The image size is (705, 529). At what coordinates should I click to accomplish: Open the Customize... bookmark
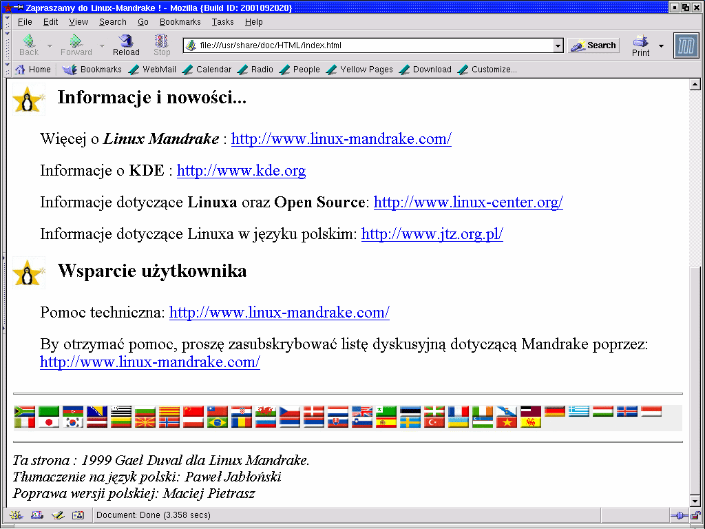click(487, 70)
